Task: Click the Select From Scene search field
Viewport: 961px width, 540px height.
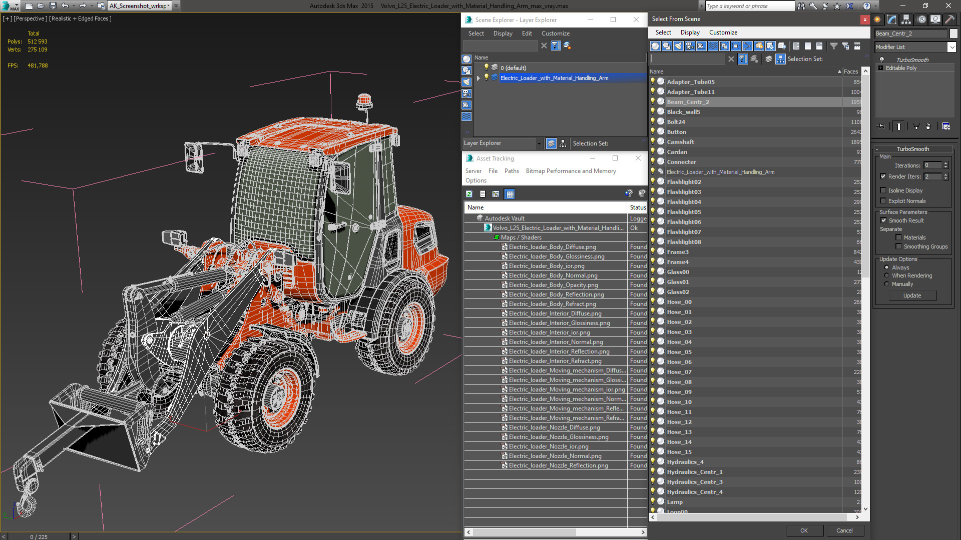Action: 688,59
